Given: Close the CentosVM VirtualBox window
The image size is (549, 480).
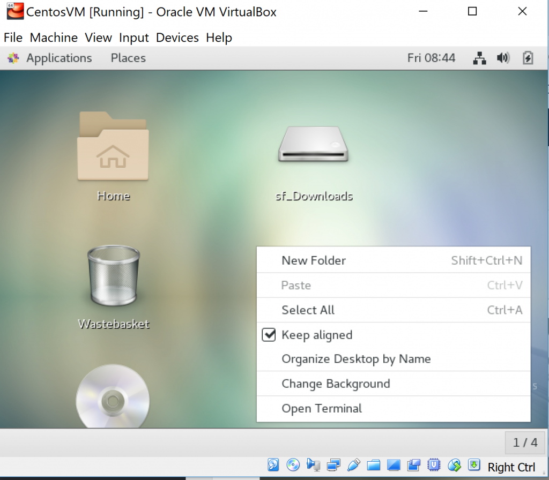Looking at the screenshot, I should 522,11.
